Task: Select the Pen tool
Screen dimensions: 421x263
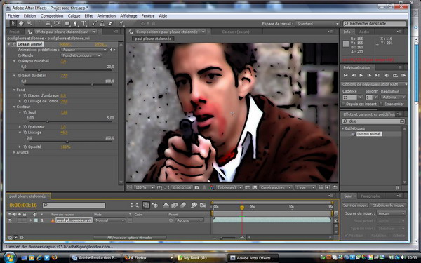Action: [76, 24]
